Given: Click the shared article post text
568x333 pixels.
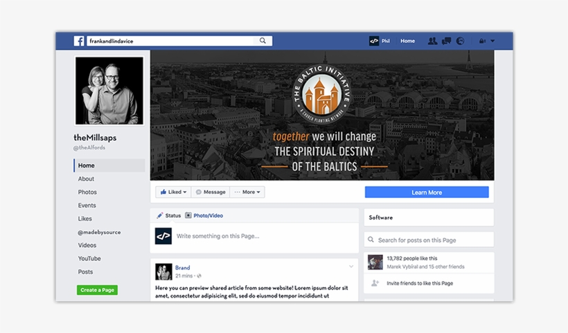Looking at the screenshot, I should [x=251, y=291].
